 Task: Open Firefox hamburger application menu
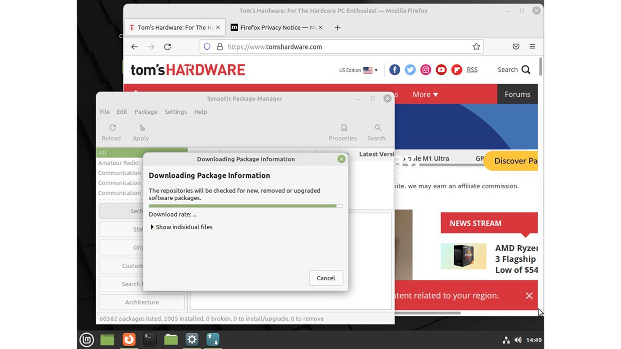point(533,47)
